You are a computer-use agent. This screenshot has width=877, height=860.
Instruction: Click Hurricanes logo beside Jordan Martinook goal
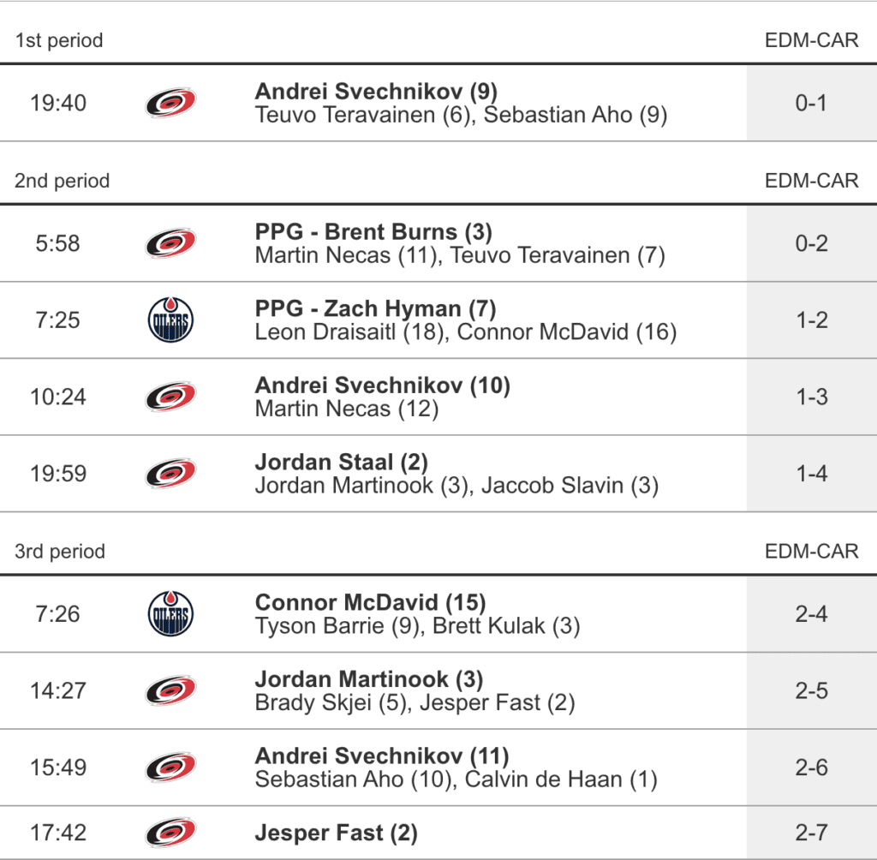pyautogui.click(x=170, y=690)
